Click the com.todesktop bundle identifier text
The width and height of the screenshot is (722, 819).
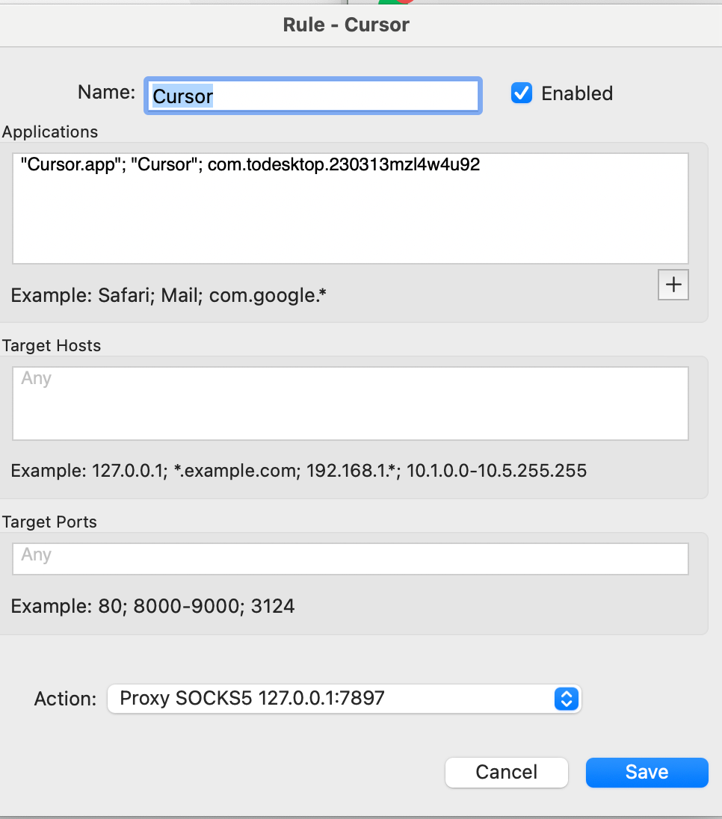(344, 164)
